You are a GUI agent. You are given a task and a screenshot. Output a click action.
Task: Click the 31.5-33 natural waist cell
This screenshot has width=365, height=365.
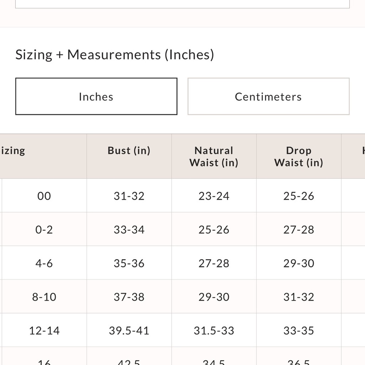[x=214, y=330]
